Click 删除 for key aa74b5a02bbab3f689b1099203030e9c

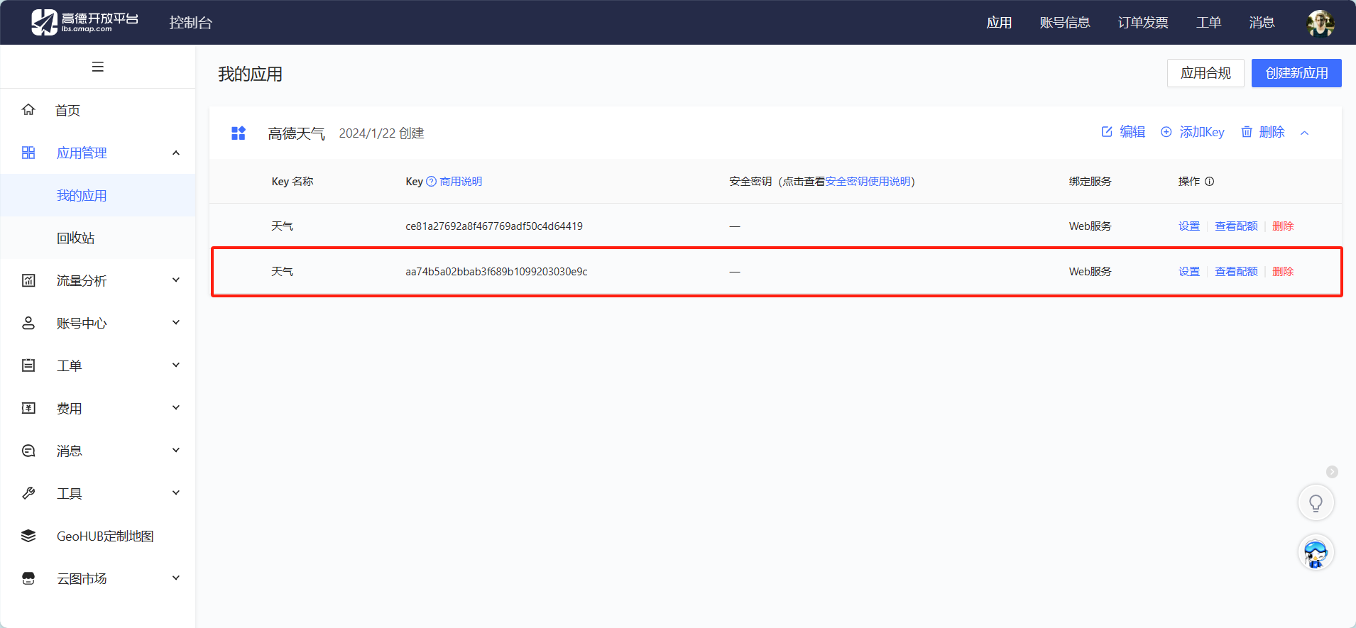coord(1283,272)
